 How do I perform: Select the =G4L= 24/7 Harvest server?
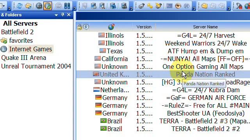tap(206, 35)
